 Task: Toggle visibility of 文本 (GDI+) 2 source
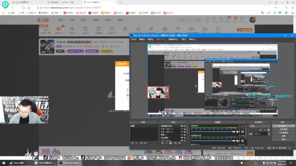(x=182, y=132)
